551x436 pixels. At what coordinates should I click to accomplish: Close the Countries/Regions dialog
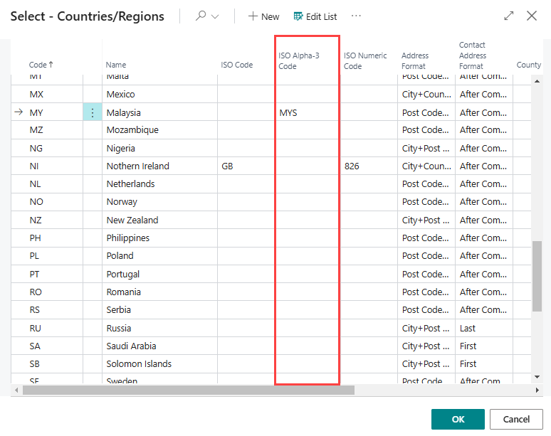pos(532,16)
